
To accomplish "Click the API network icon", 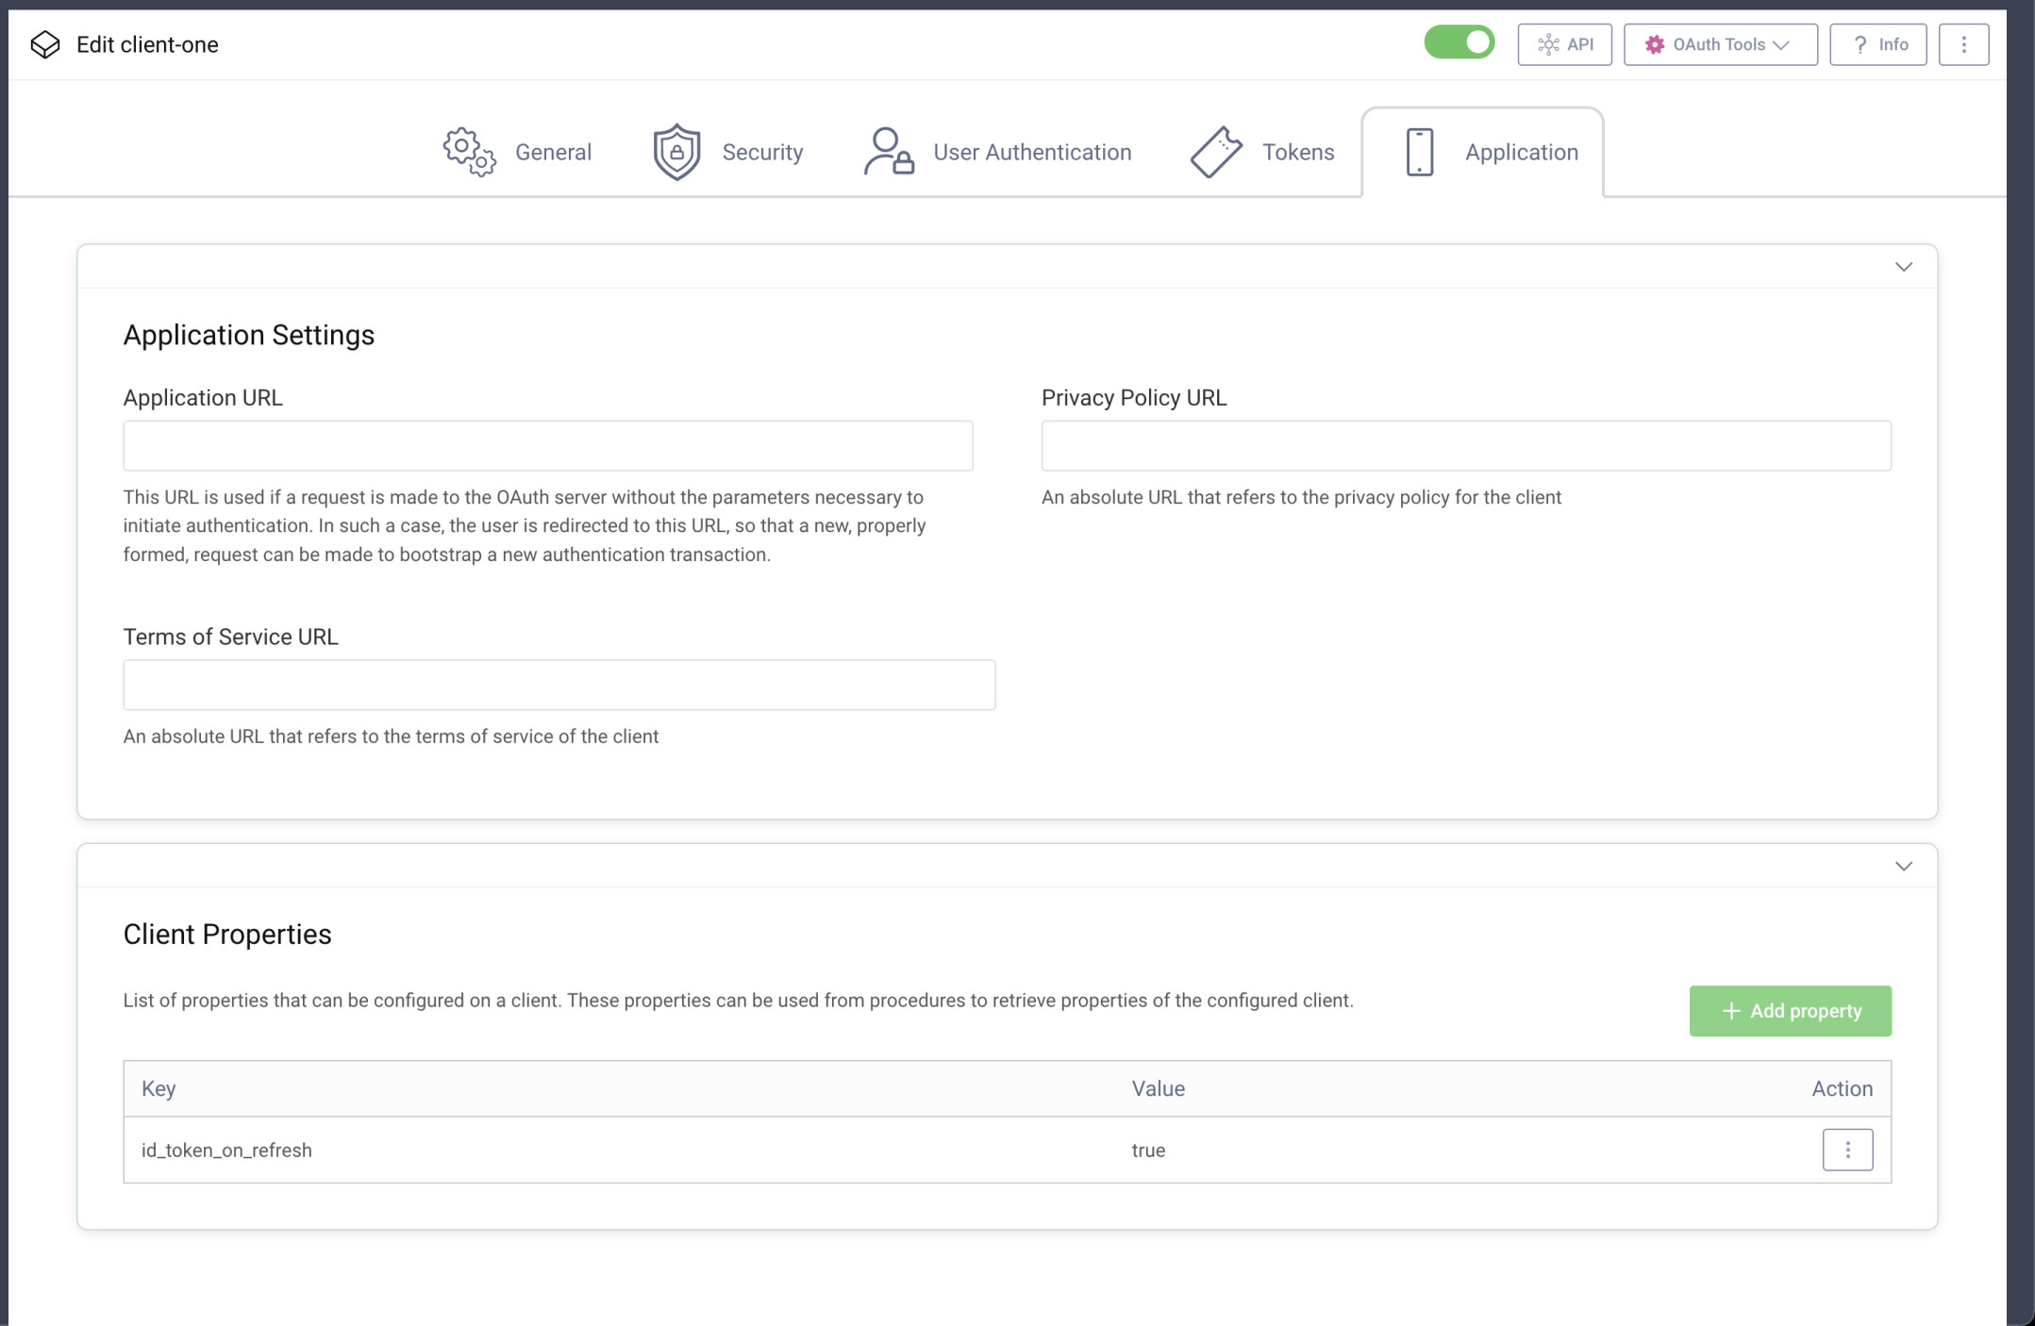I will (1550, 43).
